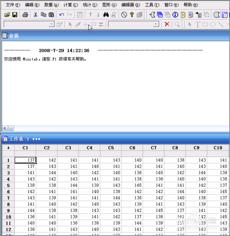
Task: Click the yellow History prompt icon
Action: (x=183, y=15)
